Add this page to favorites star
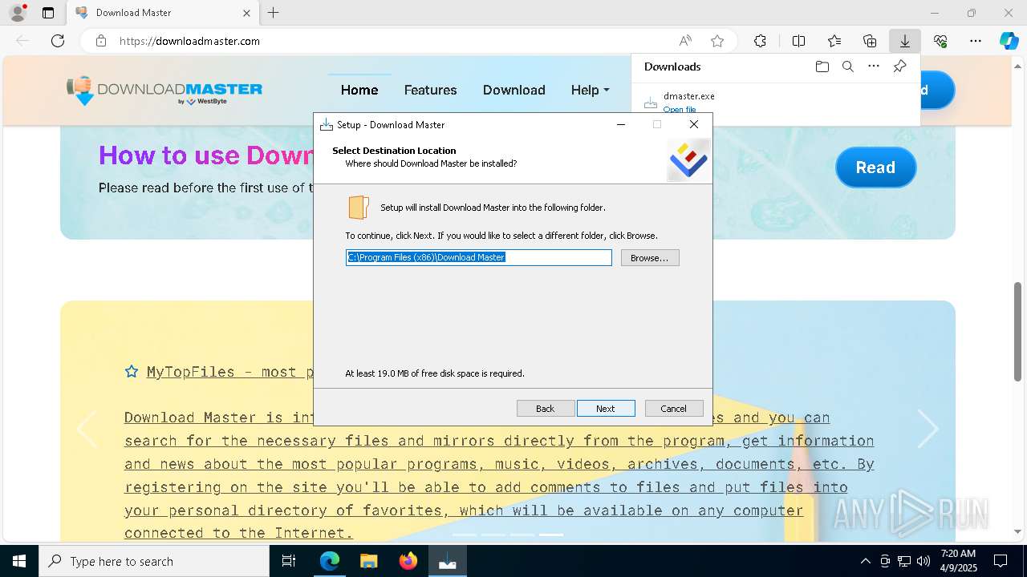 pyautogui.click(x=717, y=41)
